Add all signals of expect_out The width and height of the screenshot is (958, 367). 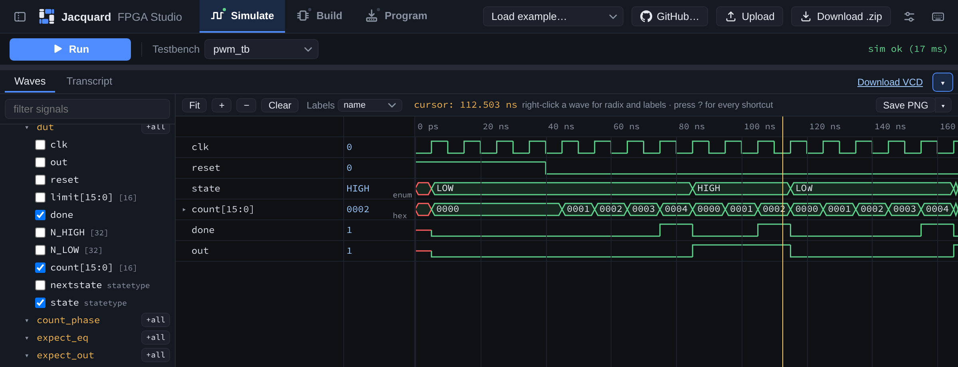(x=156, y=355)
